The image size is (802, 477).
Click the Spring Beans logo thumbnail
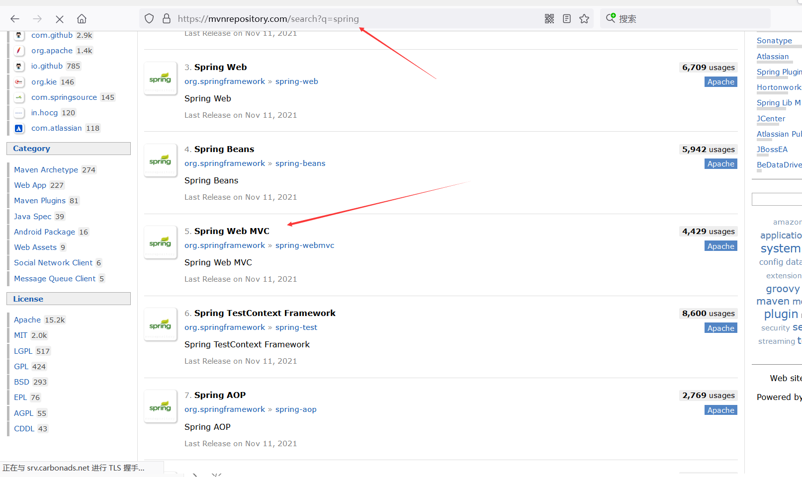point(160,160)
